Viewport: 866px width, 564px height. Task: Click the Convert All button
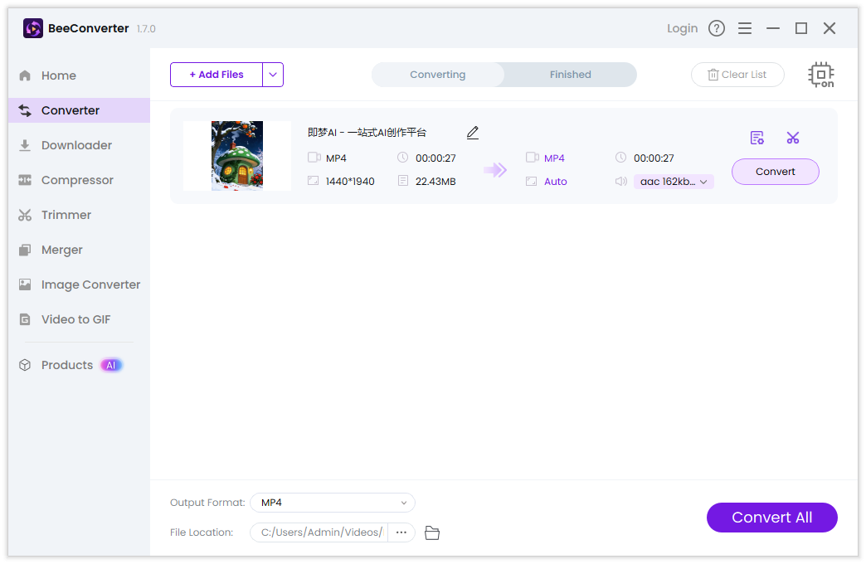point(771,517)
